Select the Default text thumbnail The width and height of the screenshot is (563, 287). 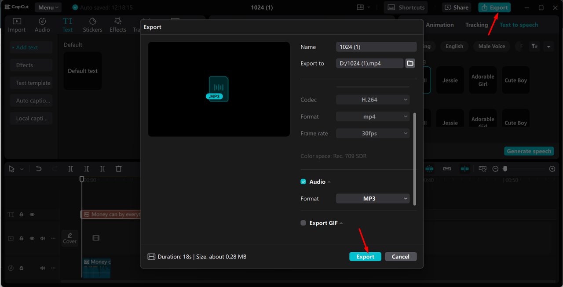83,71
